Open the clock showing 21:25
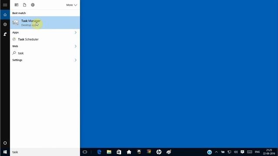Image resolution: width=278 pixels, height=156 pixels. (x=269, y=152)
